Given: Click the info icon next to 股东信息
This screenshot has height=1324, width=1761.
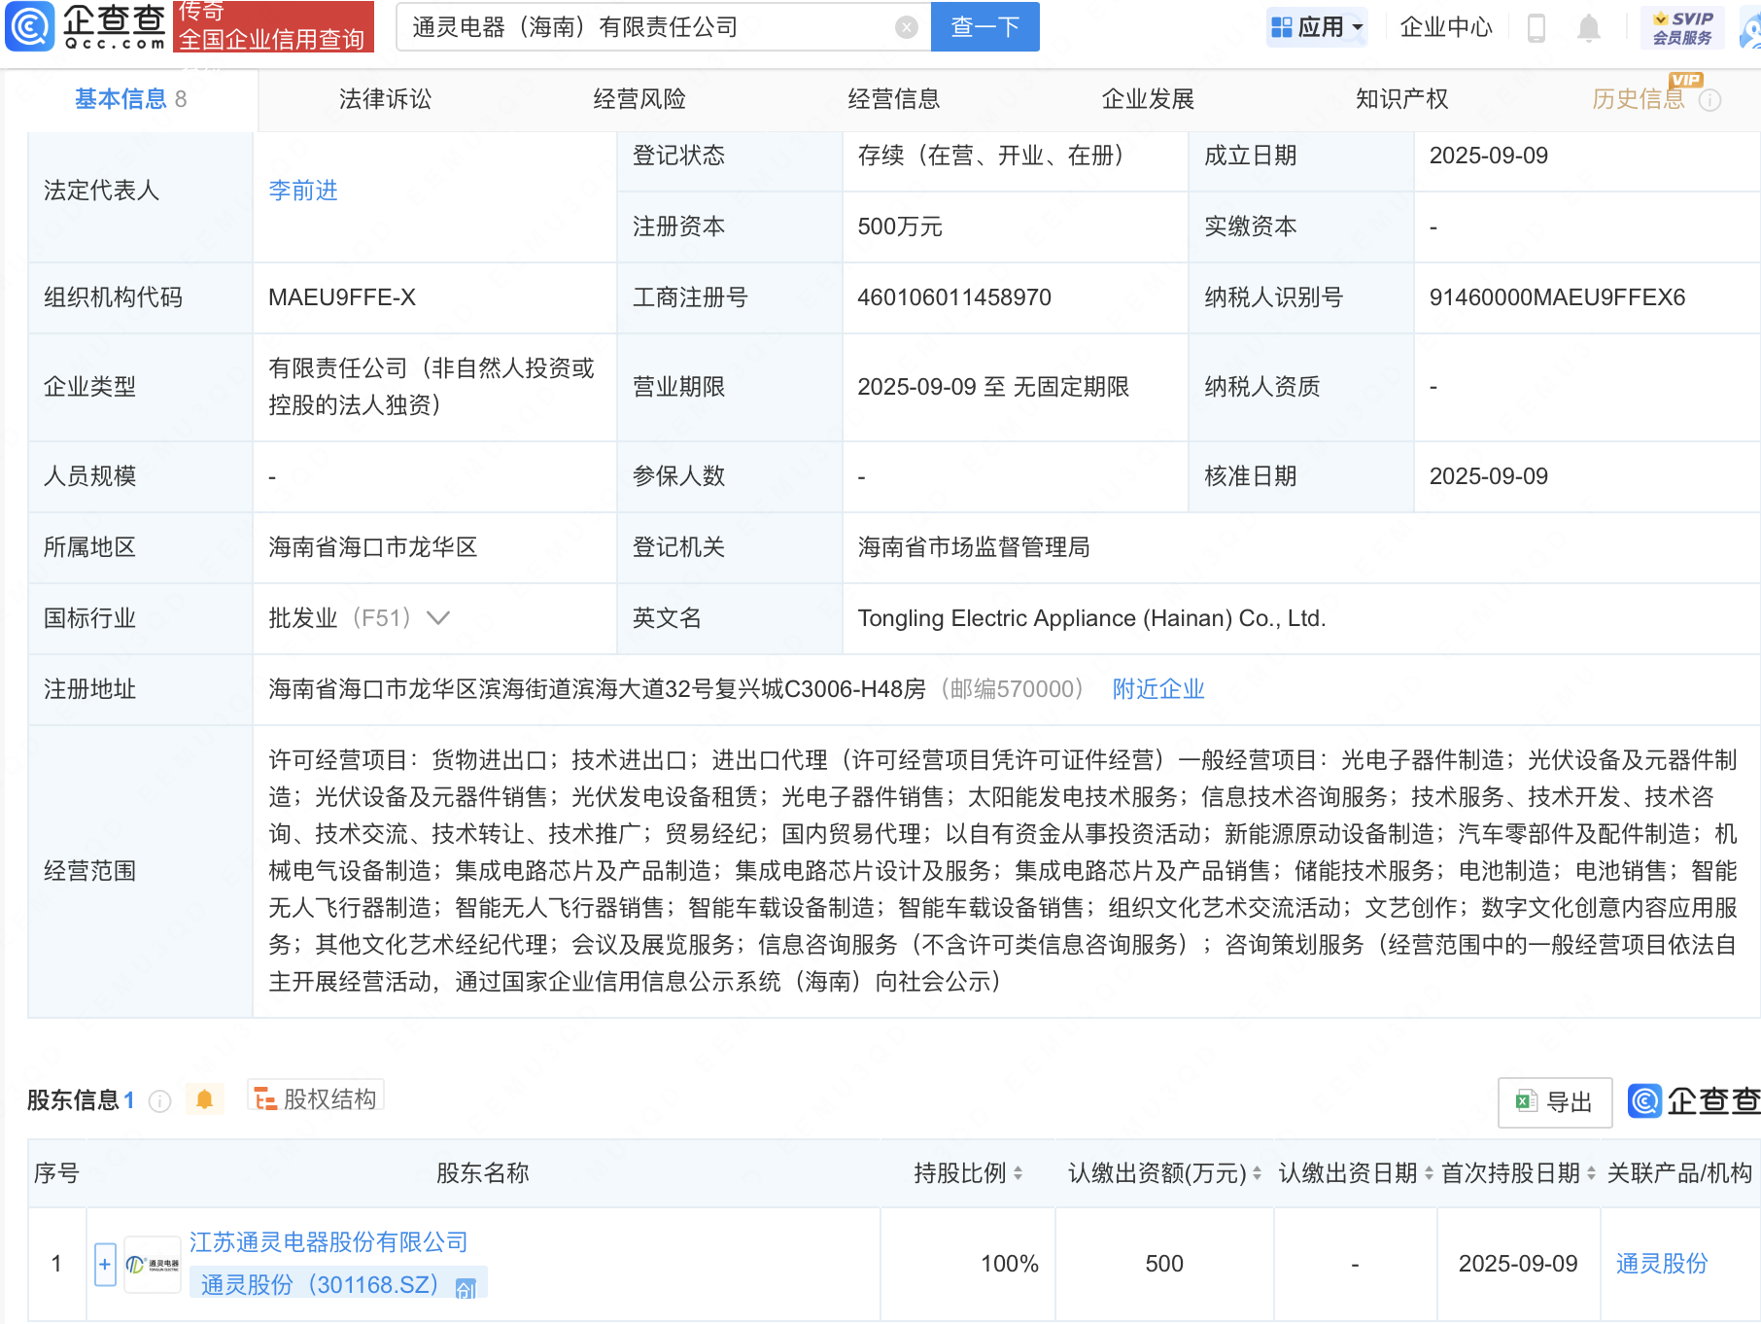Looking at the screenshot, I should coord(159,1100).
